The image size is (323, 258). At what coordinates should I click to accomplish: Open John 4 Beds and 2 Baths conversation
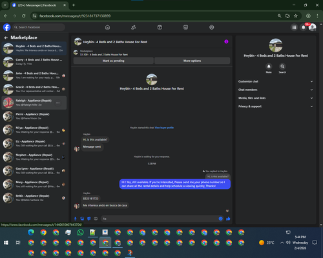[x=34, y=75]
